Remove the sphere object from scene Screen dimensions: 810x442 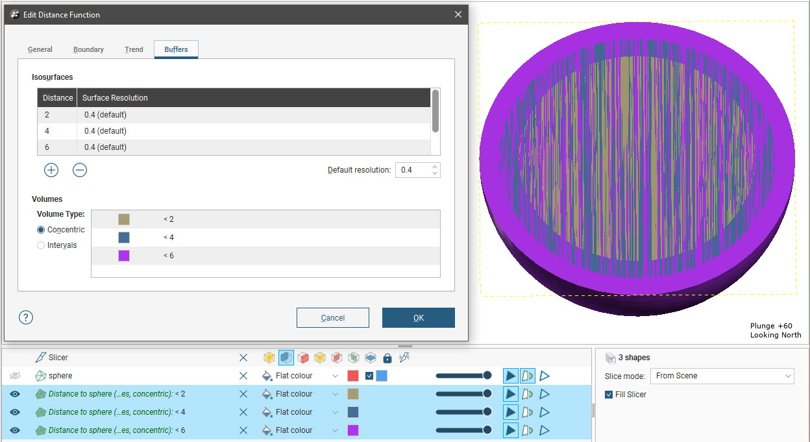point(243,376)
